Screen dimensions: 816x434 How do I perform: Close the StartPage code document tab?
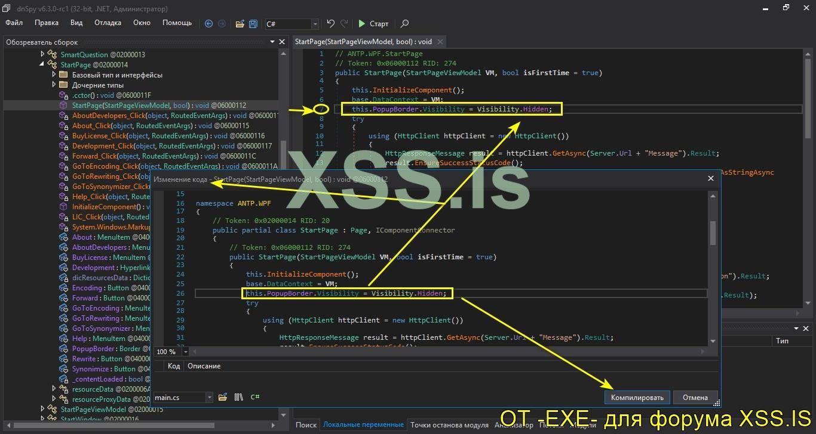click(x=440, y=42)
